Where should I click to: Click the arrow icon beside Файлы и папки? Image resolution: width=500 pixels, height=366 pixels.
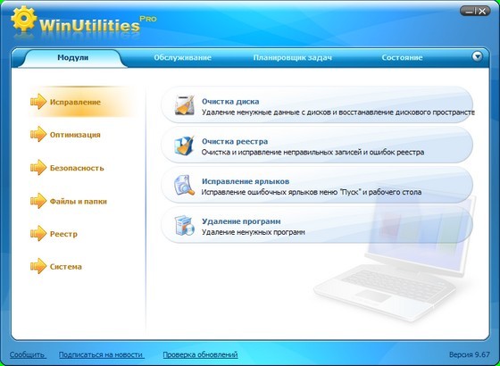[38, 201]
